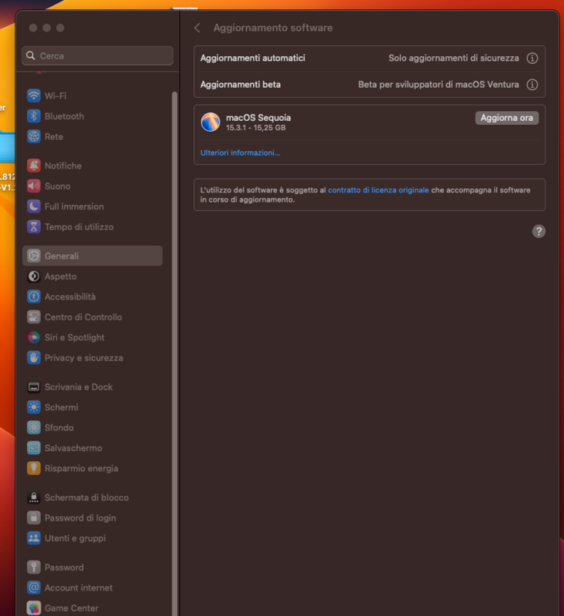Open the Wi-Fi settings icon
This screenshot has height=616, width=564.
34,95
